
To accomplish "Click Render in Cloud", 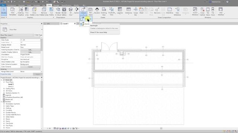I will point(58,11).
